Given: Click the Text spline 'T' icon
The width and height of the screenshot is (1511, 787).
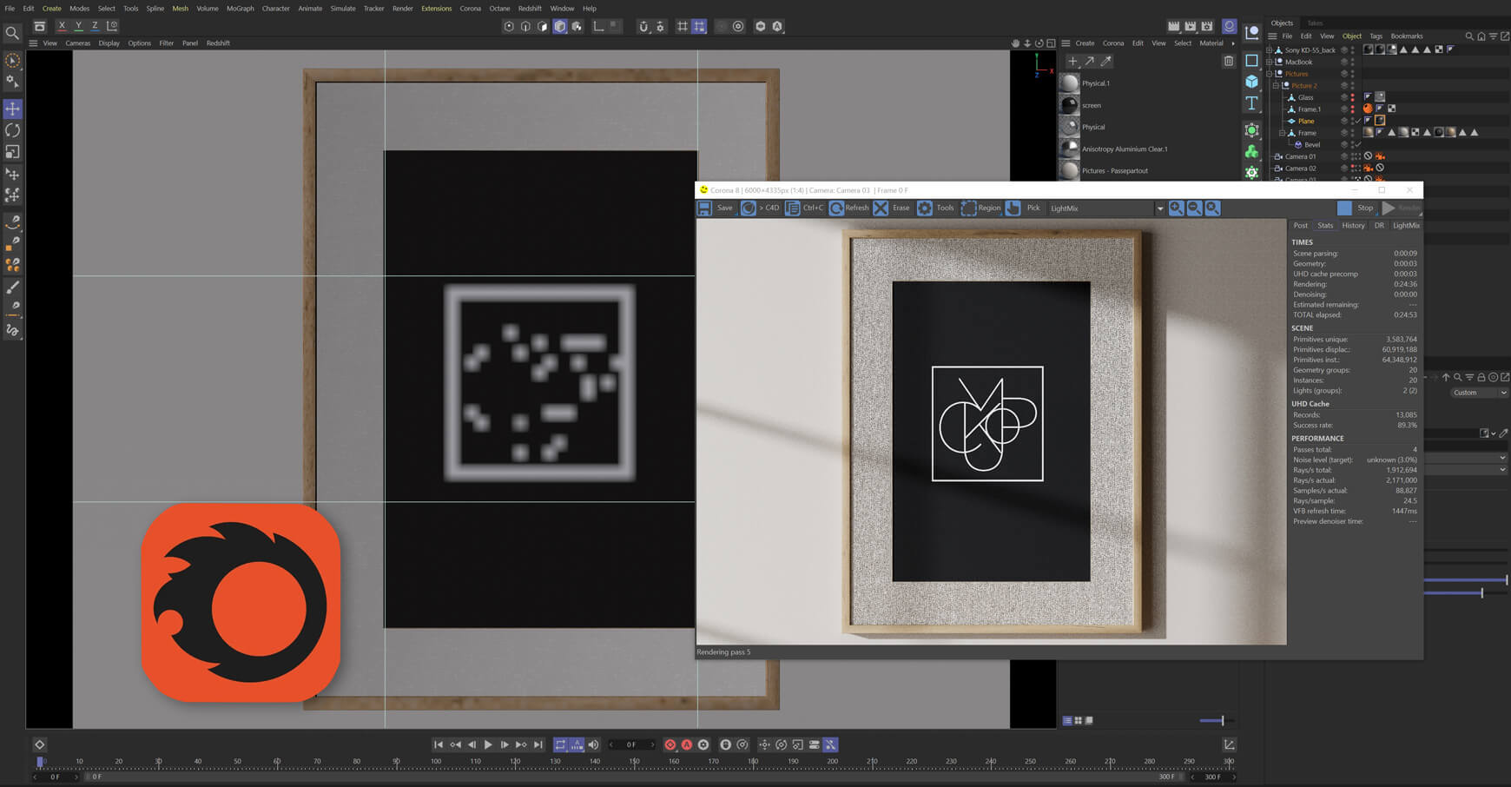Looking at the screenshot, I should tap(1251, 103).
